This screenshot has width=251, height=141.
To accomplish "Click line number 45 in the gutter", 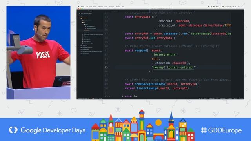I will tap(106, 67).
